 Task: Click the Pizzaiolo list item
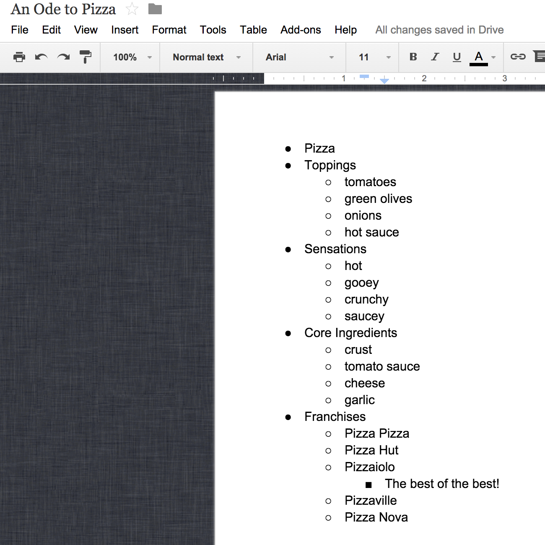369,467
